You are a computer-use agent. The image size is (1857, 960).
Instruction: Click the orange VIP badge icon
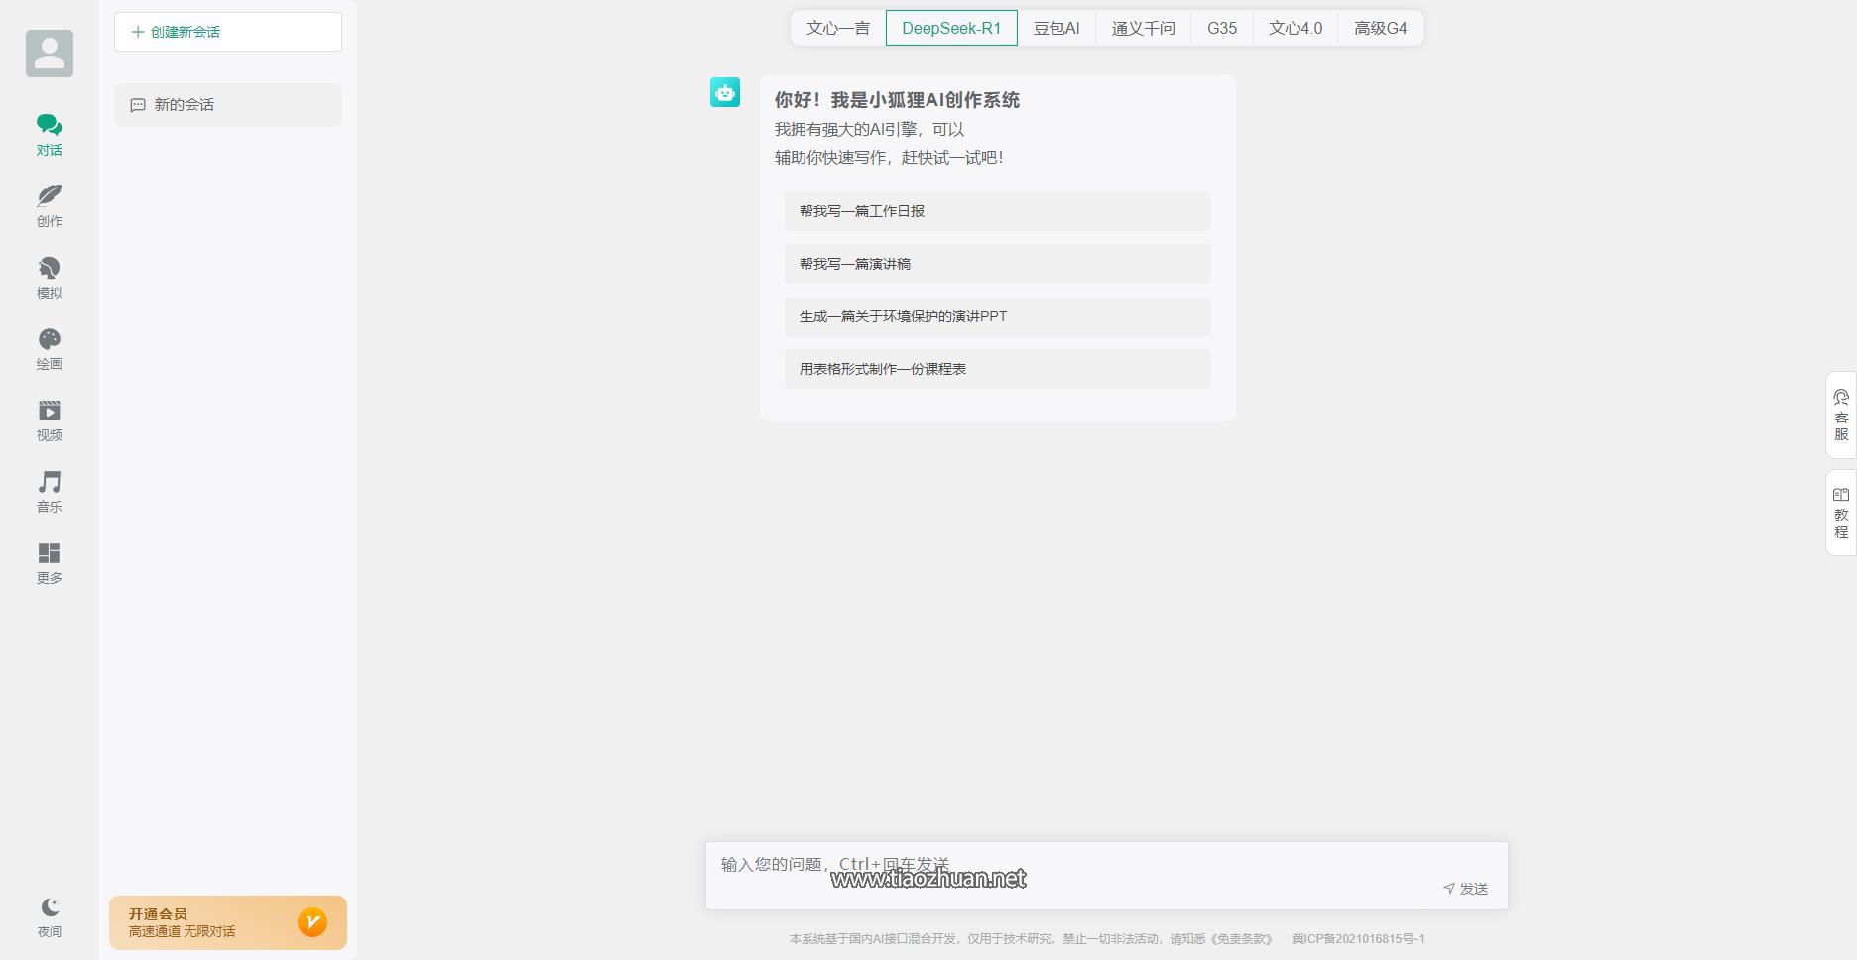point(312,922)
